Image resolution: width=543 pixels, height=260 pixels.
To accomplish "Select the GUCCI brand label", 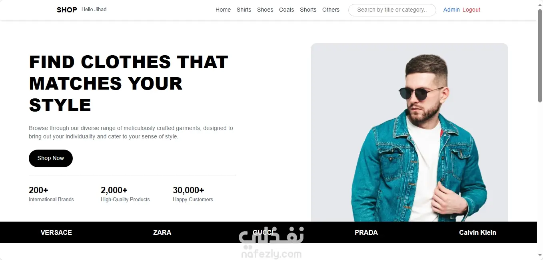I will 264,232.
